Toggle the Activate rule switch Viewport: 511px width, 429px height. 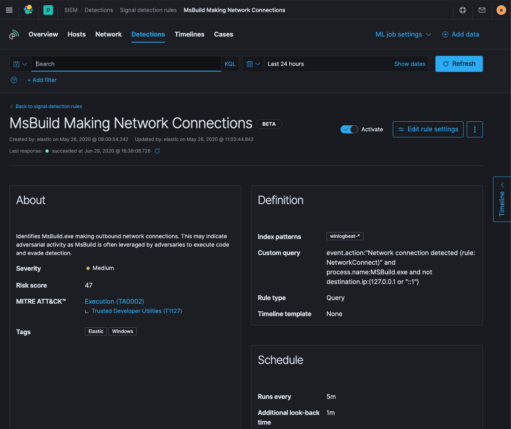click(x=349, y=129)
